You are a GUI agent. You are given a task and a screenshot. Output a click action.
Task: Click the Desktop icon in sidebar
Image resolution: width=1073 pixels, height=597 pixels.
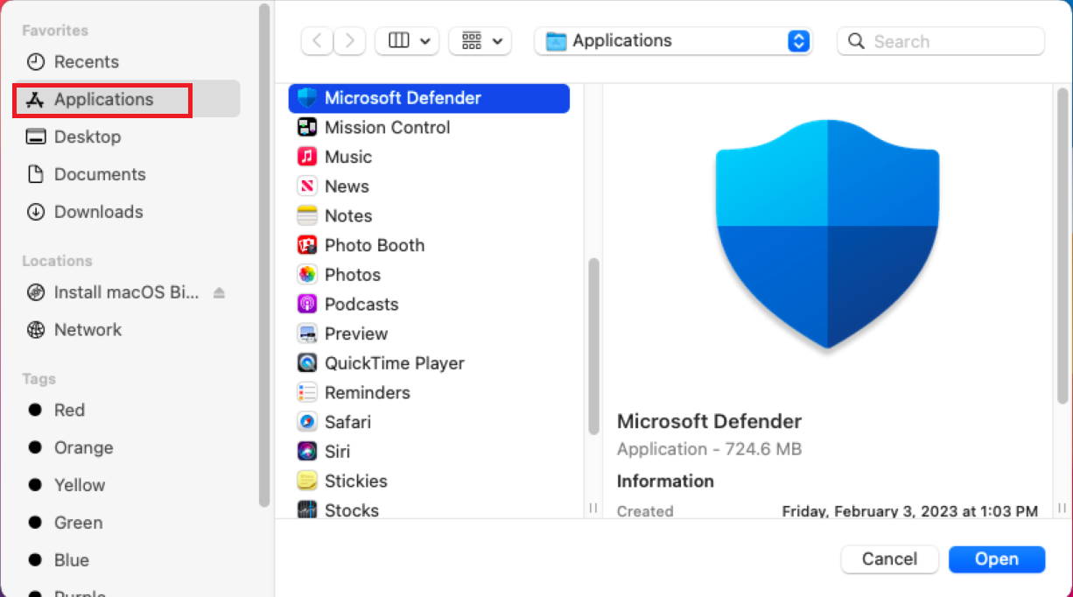click(x=35, y=137)
